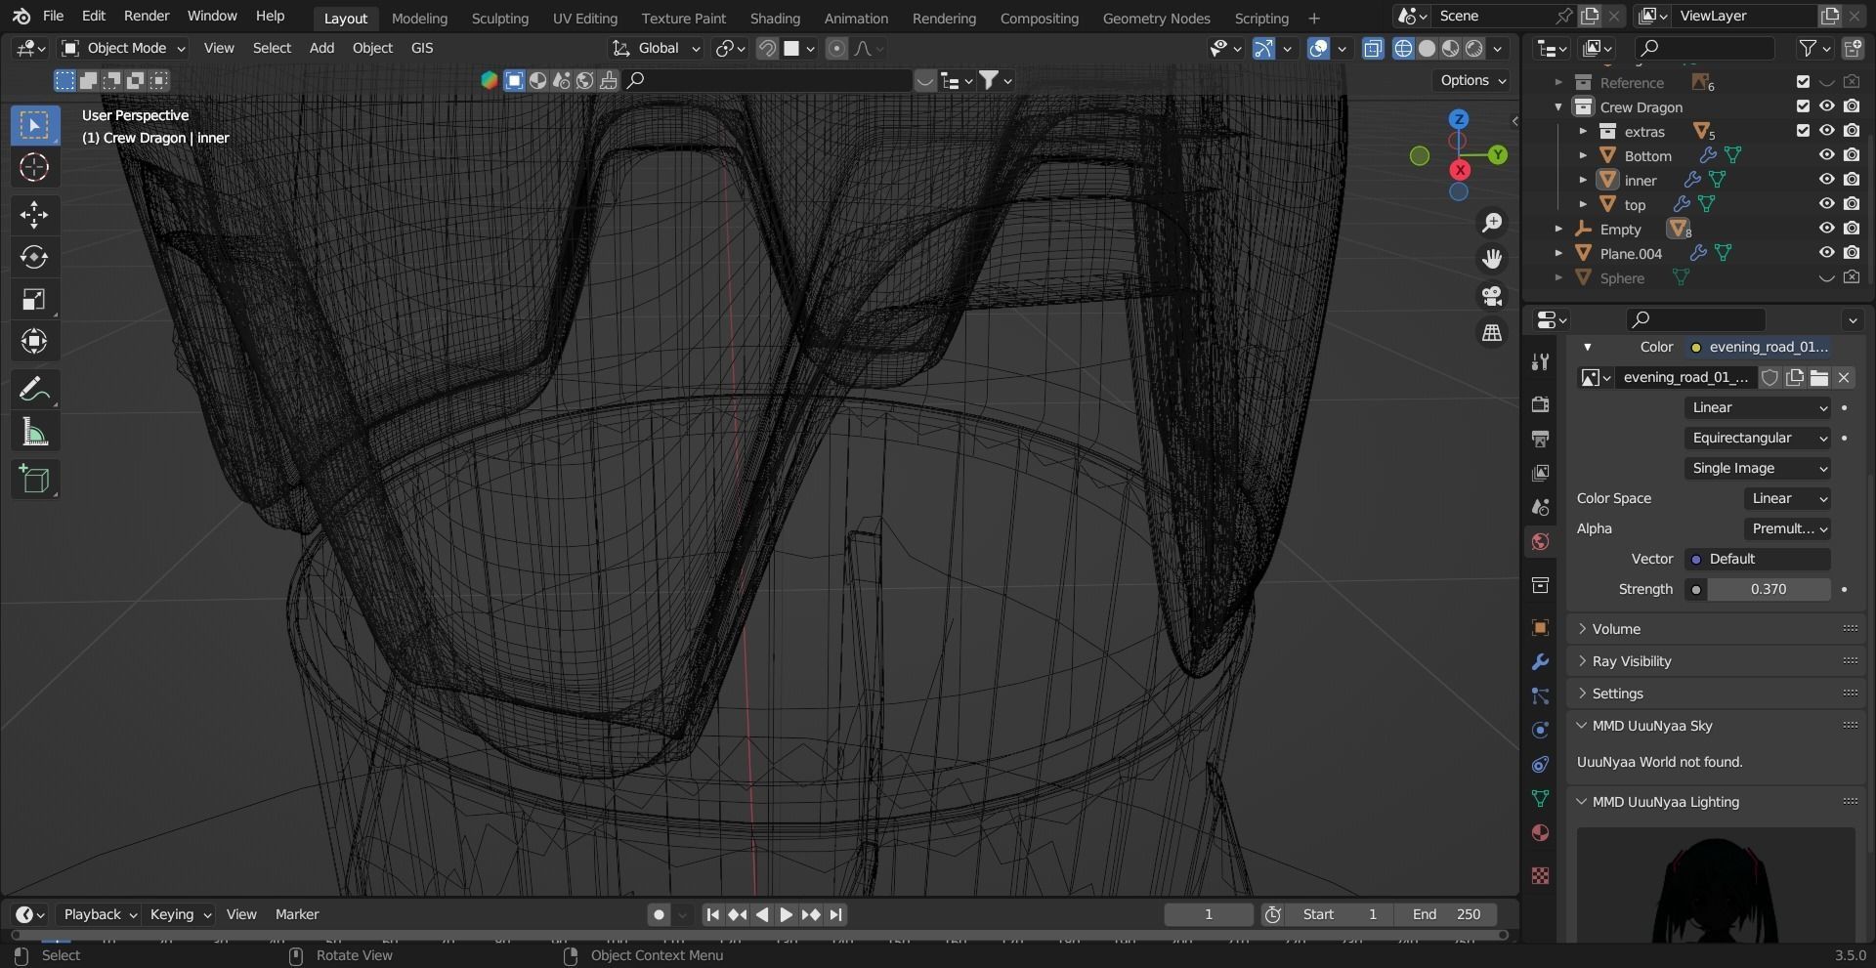Play the animation forward
This screenshot has height=968, width=1876.
tap(786, 914)
